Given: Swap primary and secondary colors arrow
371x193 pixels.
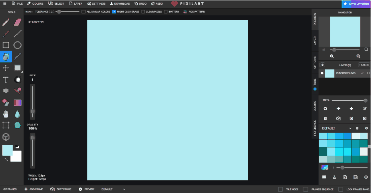Looking at the screenshot, I should 6,160.
